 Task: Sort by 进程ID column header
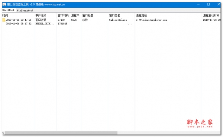[x=75, y=15]
